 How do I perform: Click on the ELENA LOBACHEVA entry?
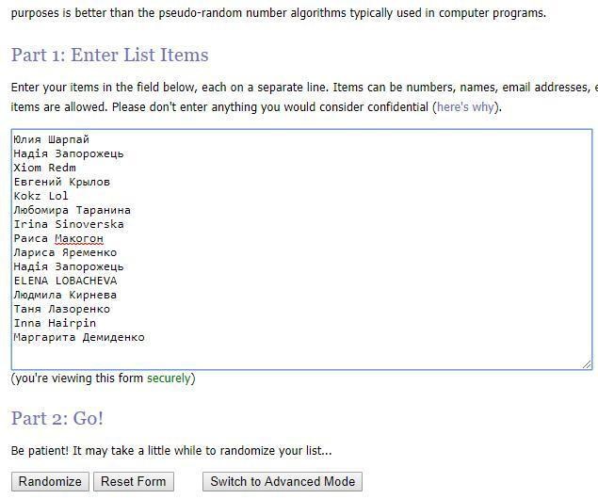click(x=65, y=281)
